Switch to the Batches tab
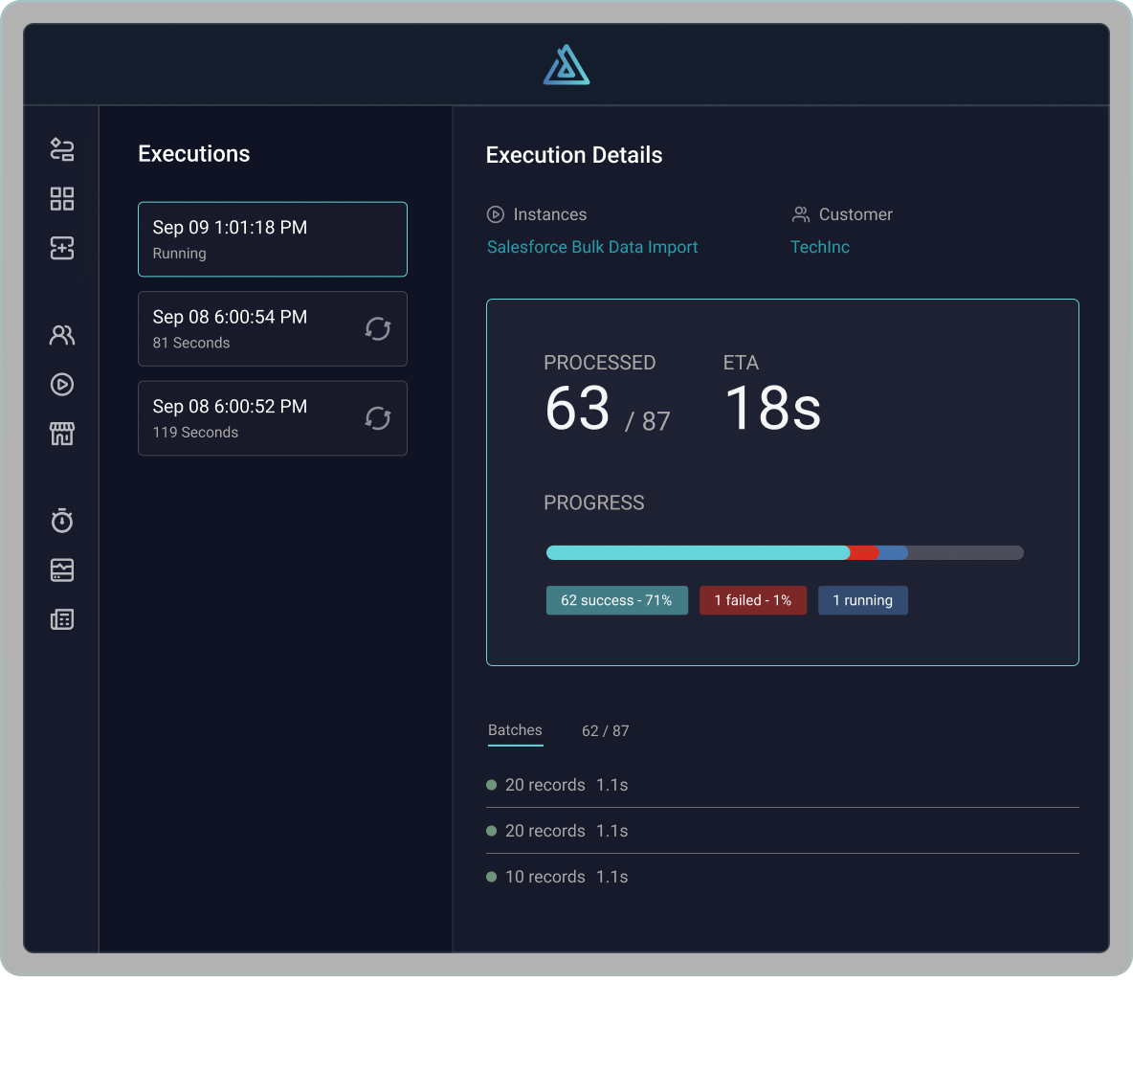Screen dimensions: 1133x1072 coord(515,730)
